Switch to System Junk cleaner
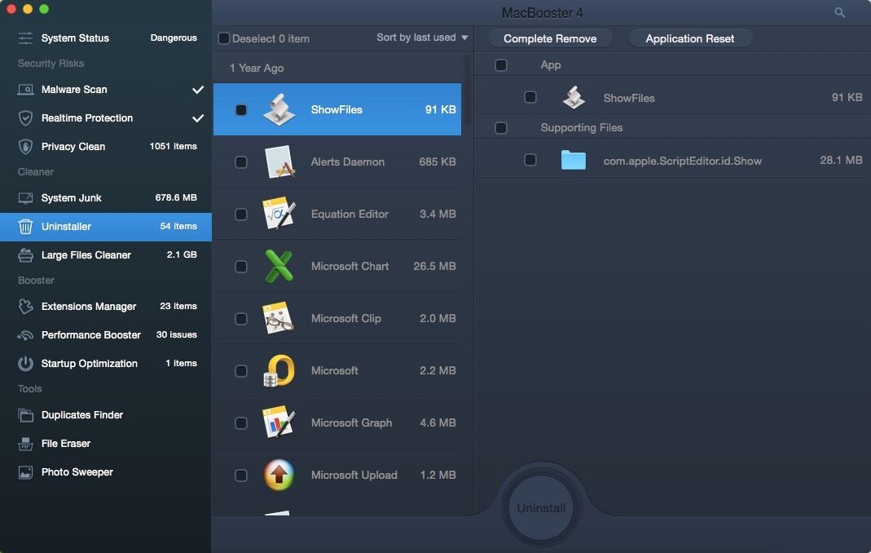Screen dimensions: 871x553 click(x=106, y=198)
